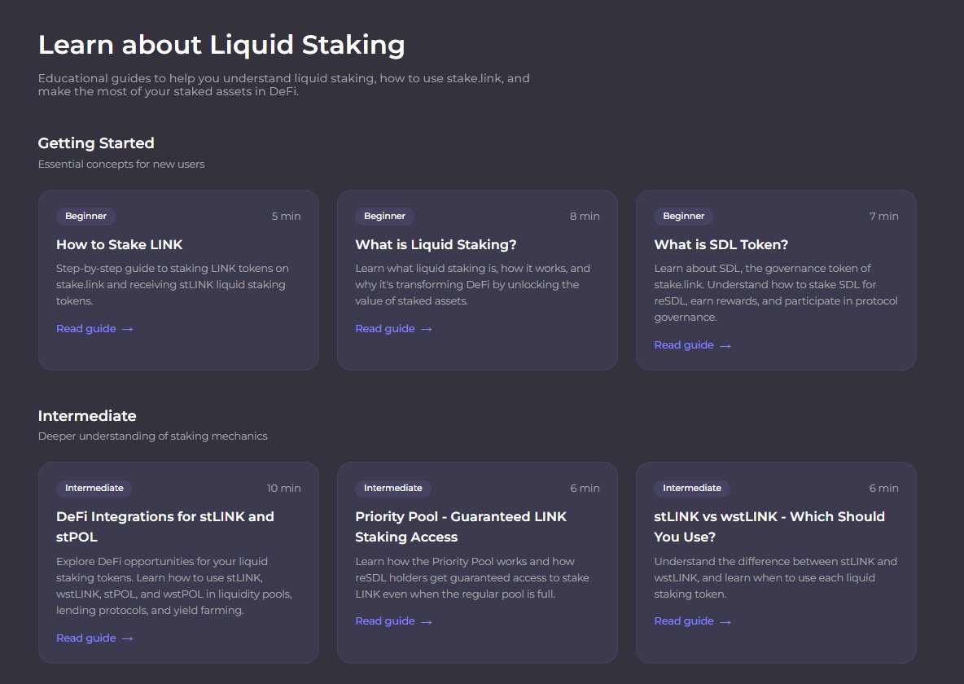Click Learn what liquid staking is description
Image resolution: width=964 pixels, height=684 pixels.
click(x=472, y=284)
